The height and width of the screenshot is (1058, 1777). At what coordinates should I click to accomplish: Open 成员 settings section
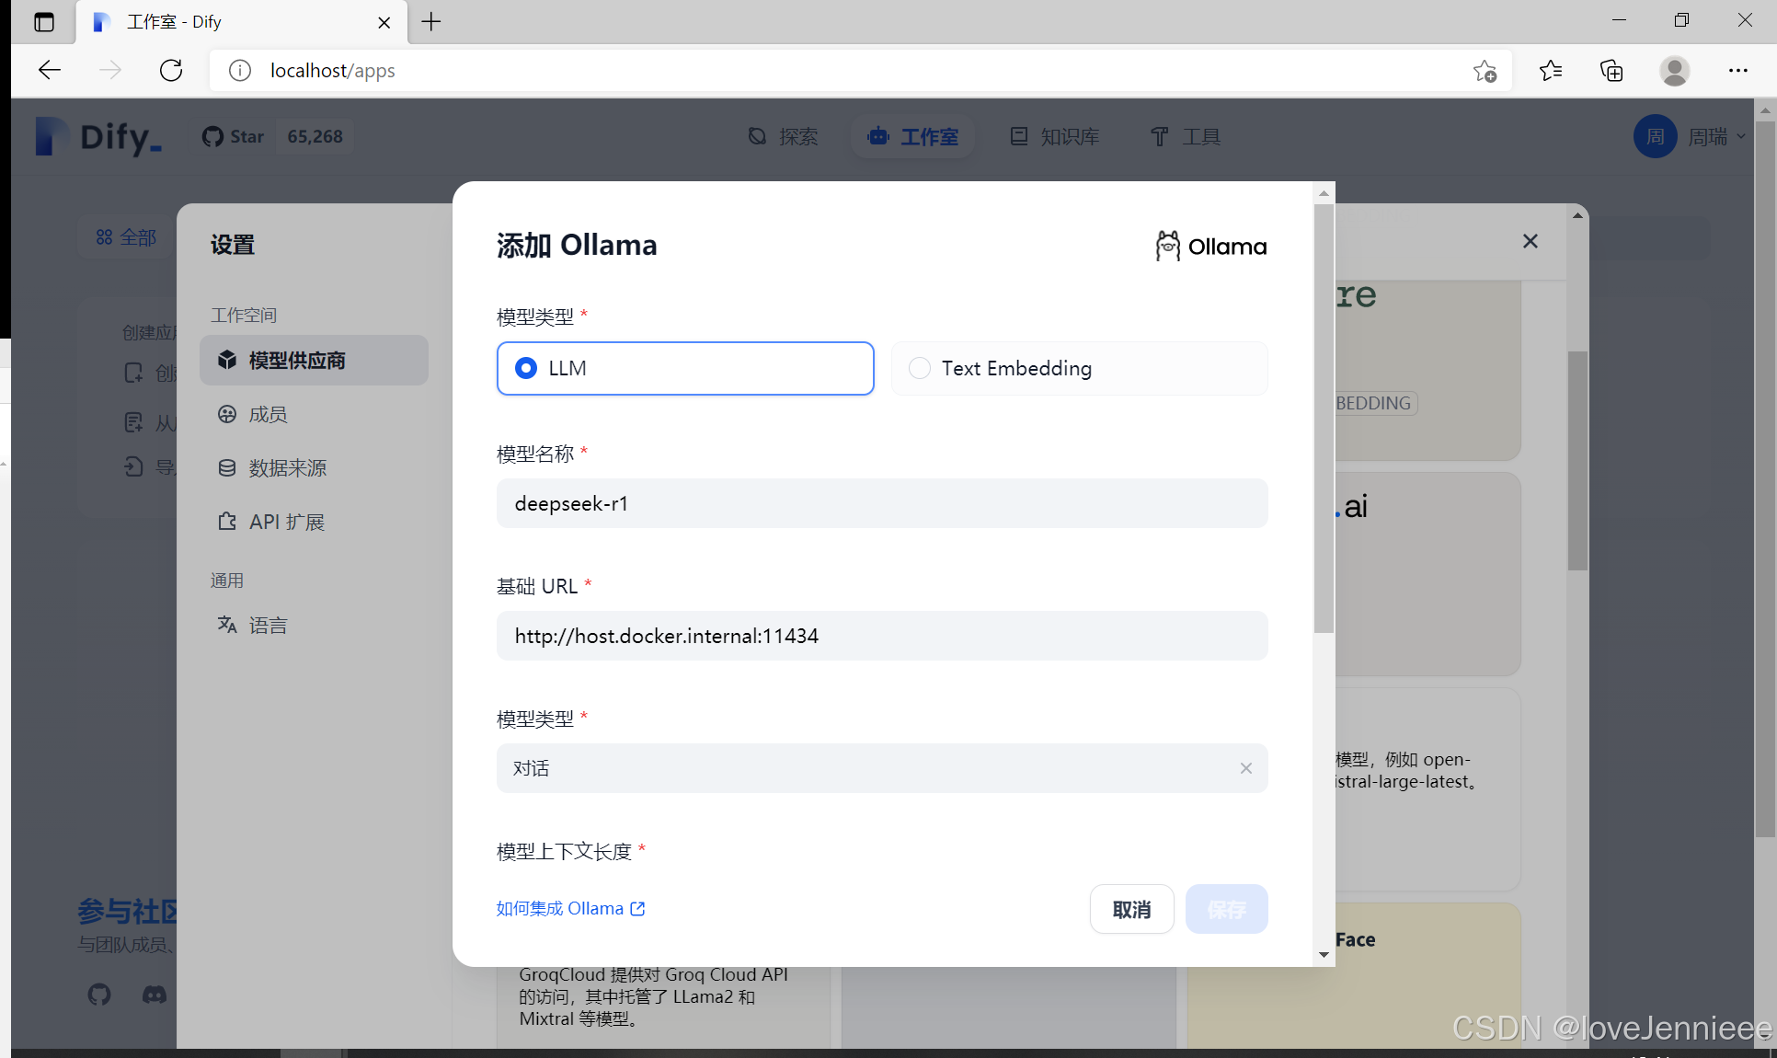(268, 415)
